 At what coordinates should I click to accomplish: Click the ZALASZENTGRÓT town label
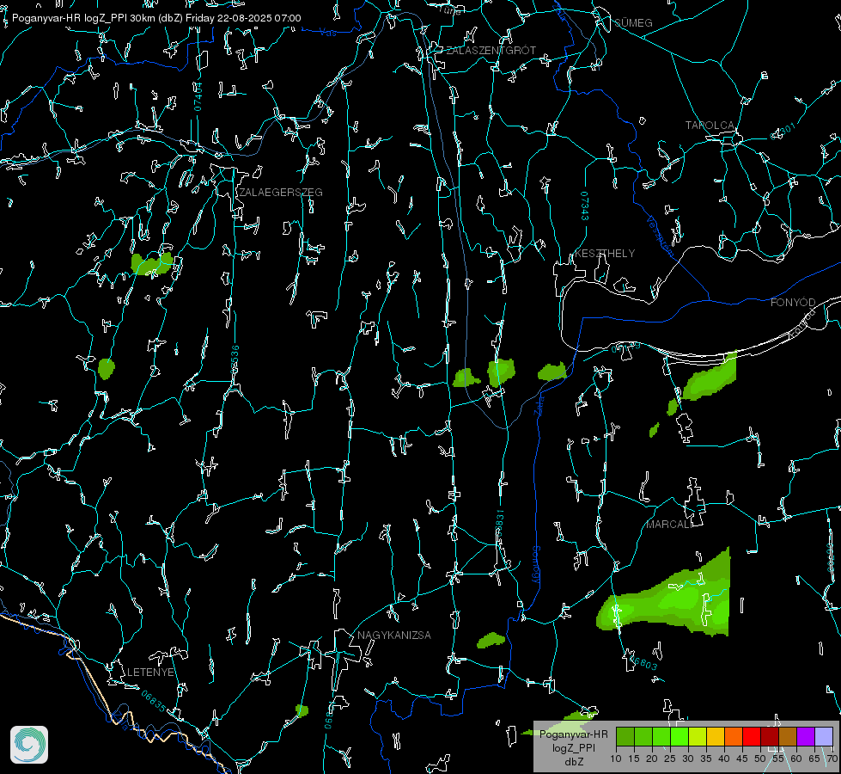[491, 51]
